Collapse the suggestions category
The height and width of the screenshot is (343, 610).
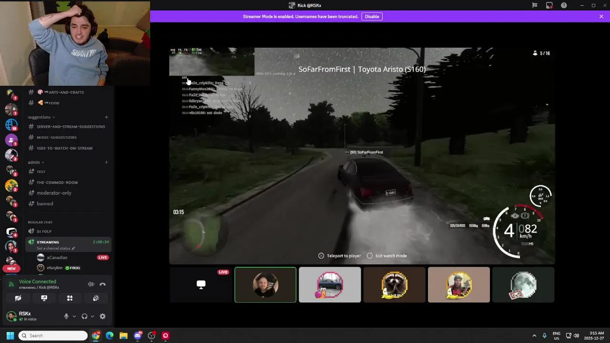tap(41, 117)
